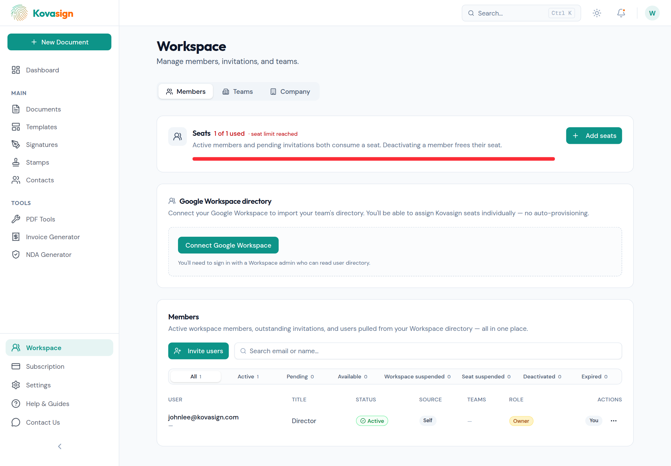The image size is (671, 466).
Task: Click the Self source badge
Action: pyautogui.click(x=427, y=421)
